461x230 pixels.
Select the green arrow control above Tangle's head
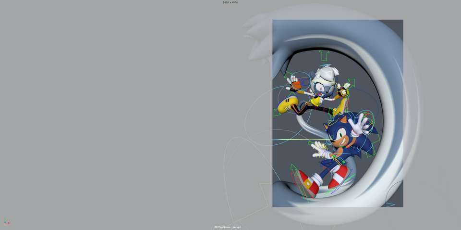(324, 54)
